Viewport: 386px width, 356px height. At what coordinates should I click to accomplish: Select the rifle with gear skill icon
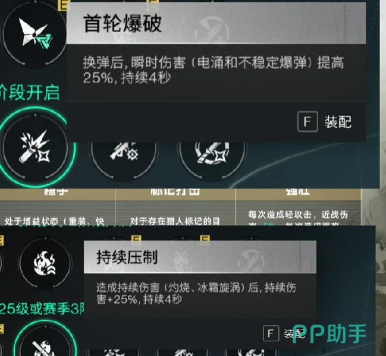[124, 150]
